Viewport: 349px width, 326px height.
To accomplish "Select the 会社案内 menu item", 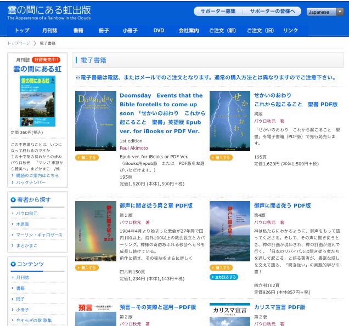I will point(188,30).
